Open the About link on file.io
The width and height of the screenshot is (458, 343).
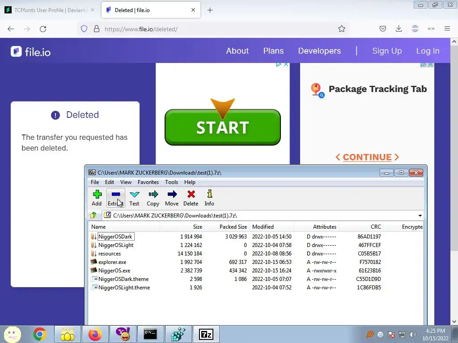[237, 51]
